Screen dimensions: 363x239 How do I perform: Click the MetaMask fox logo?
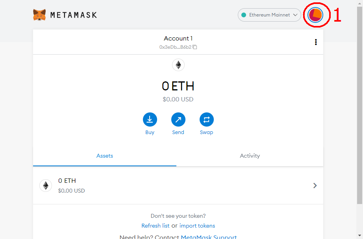click(39, 15)
